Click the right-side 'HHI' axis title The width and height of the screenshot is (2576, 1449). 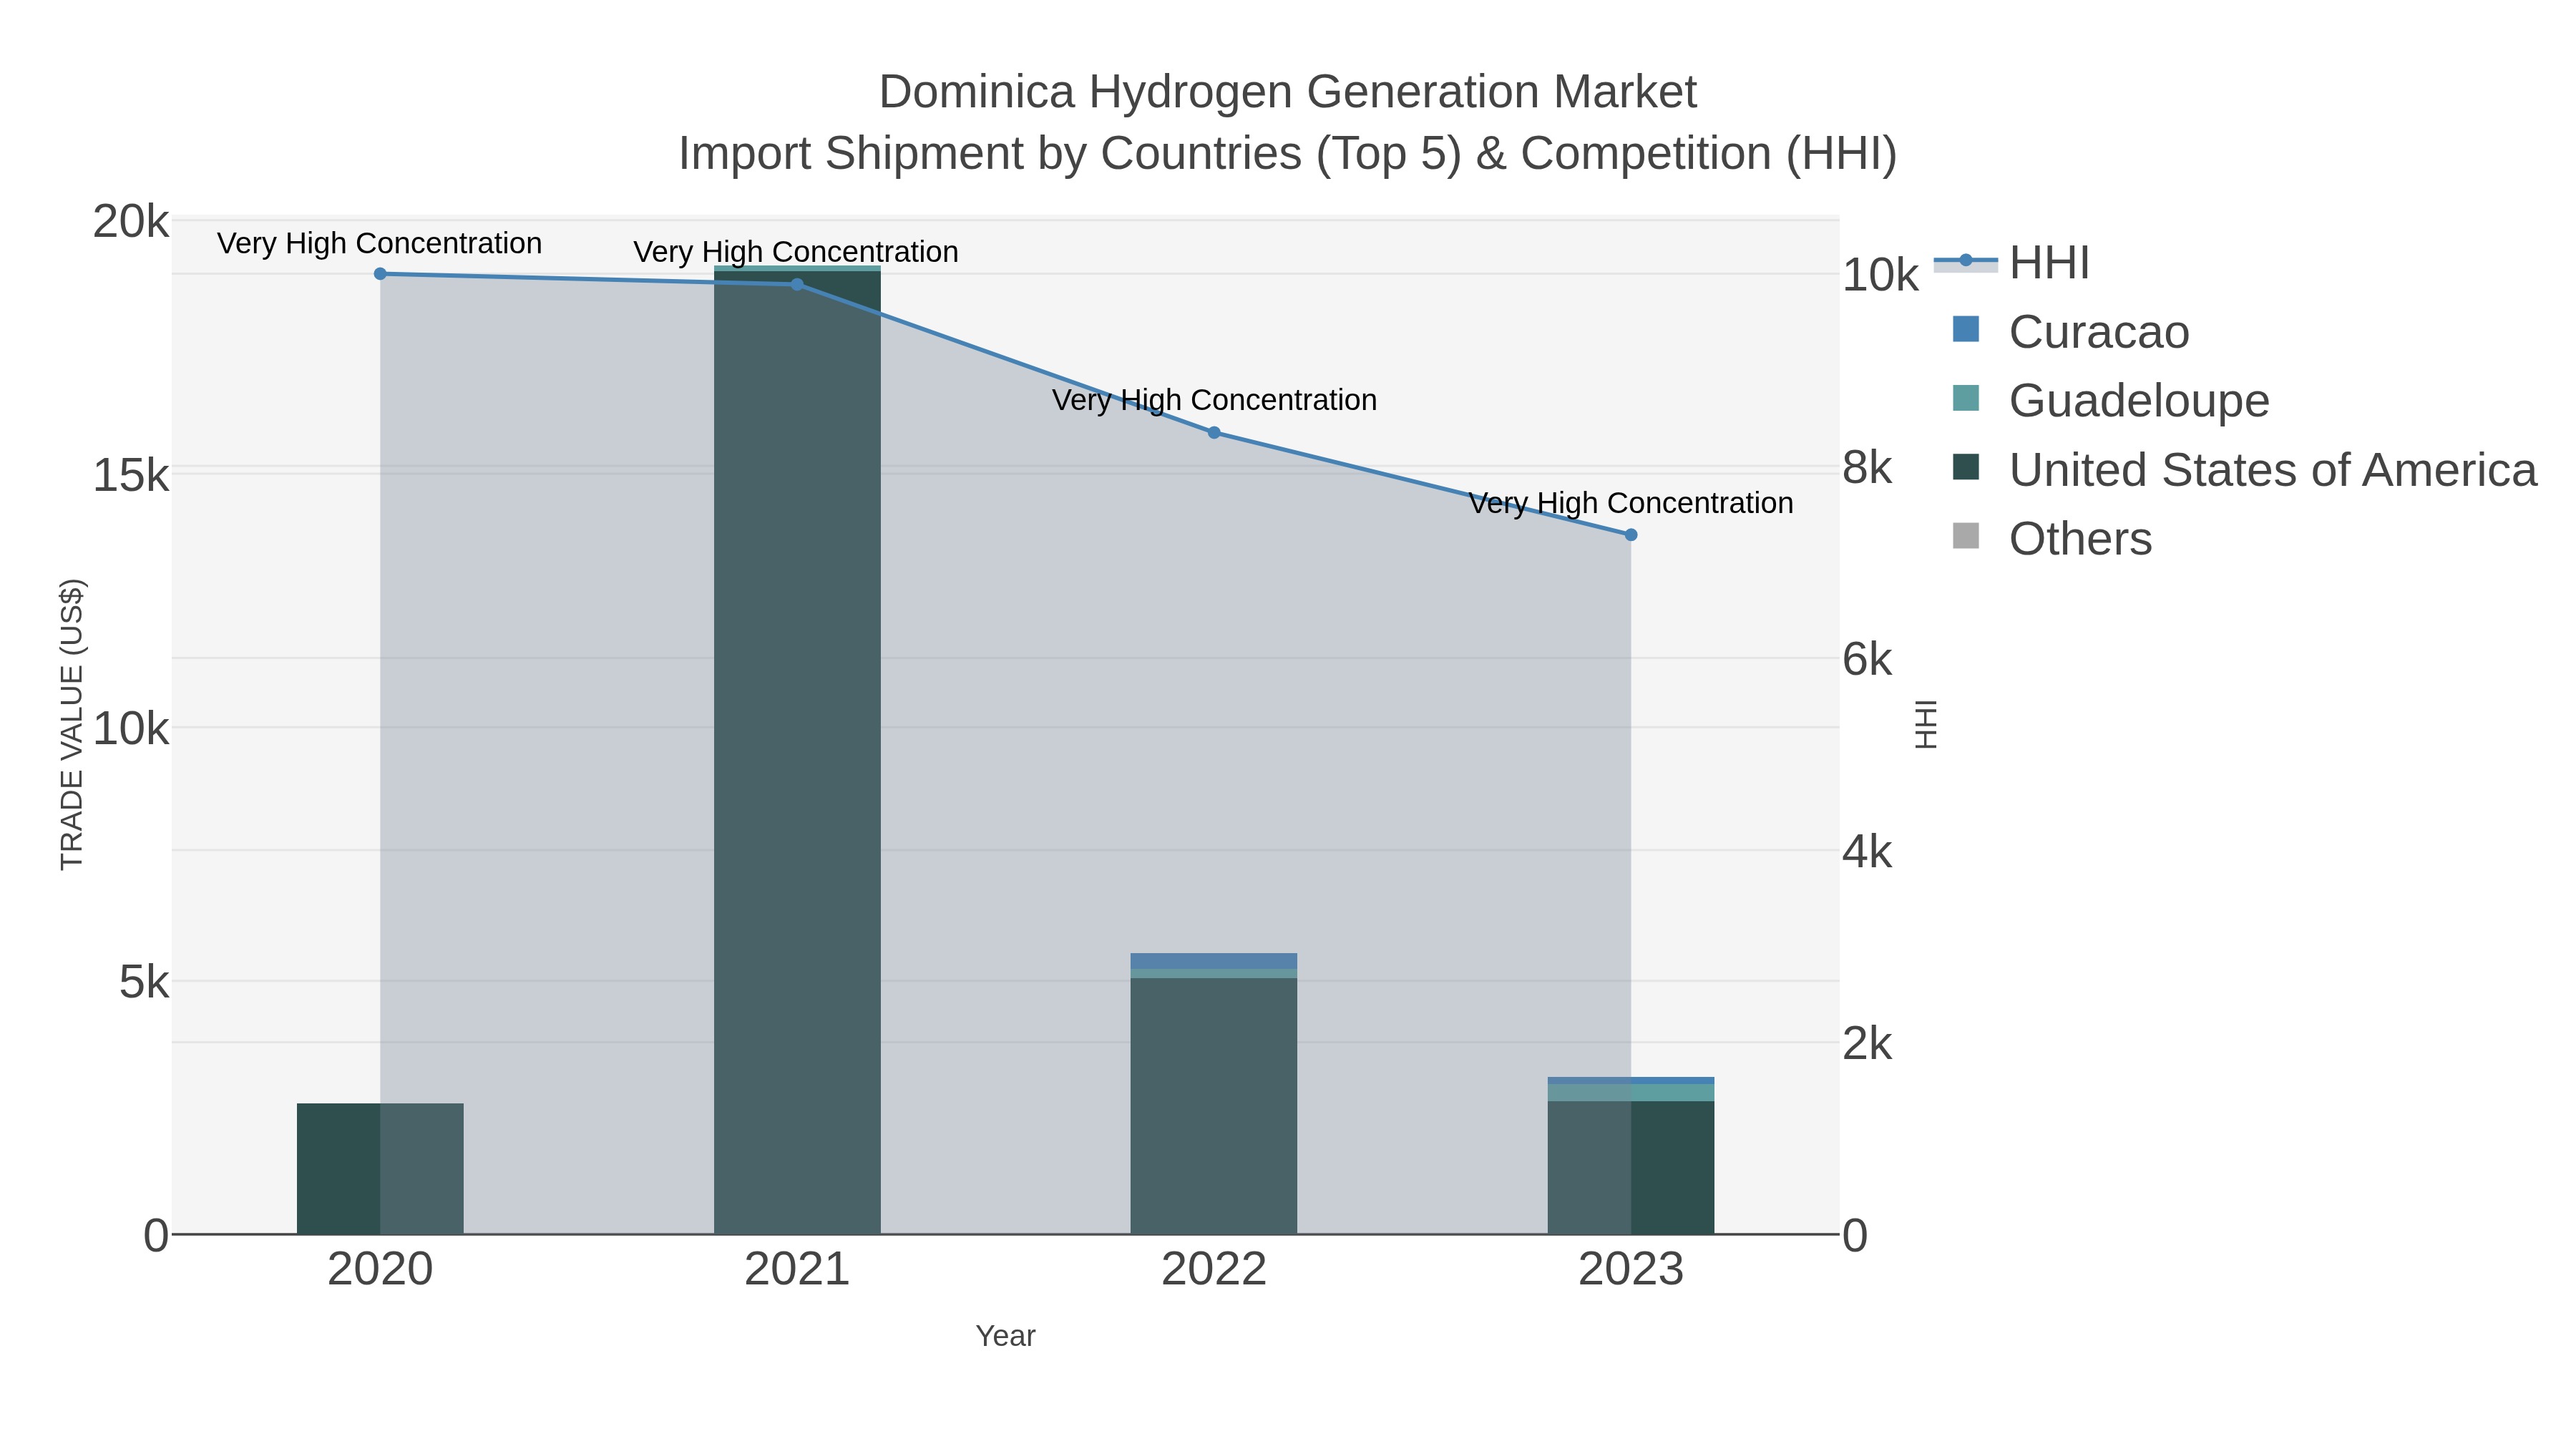click(x=1925, y=724)
